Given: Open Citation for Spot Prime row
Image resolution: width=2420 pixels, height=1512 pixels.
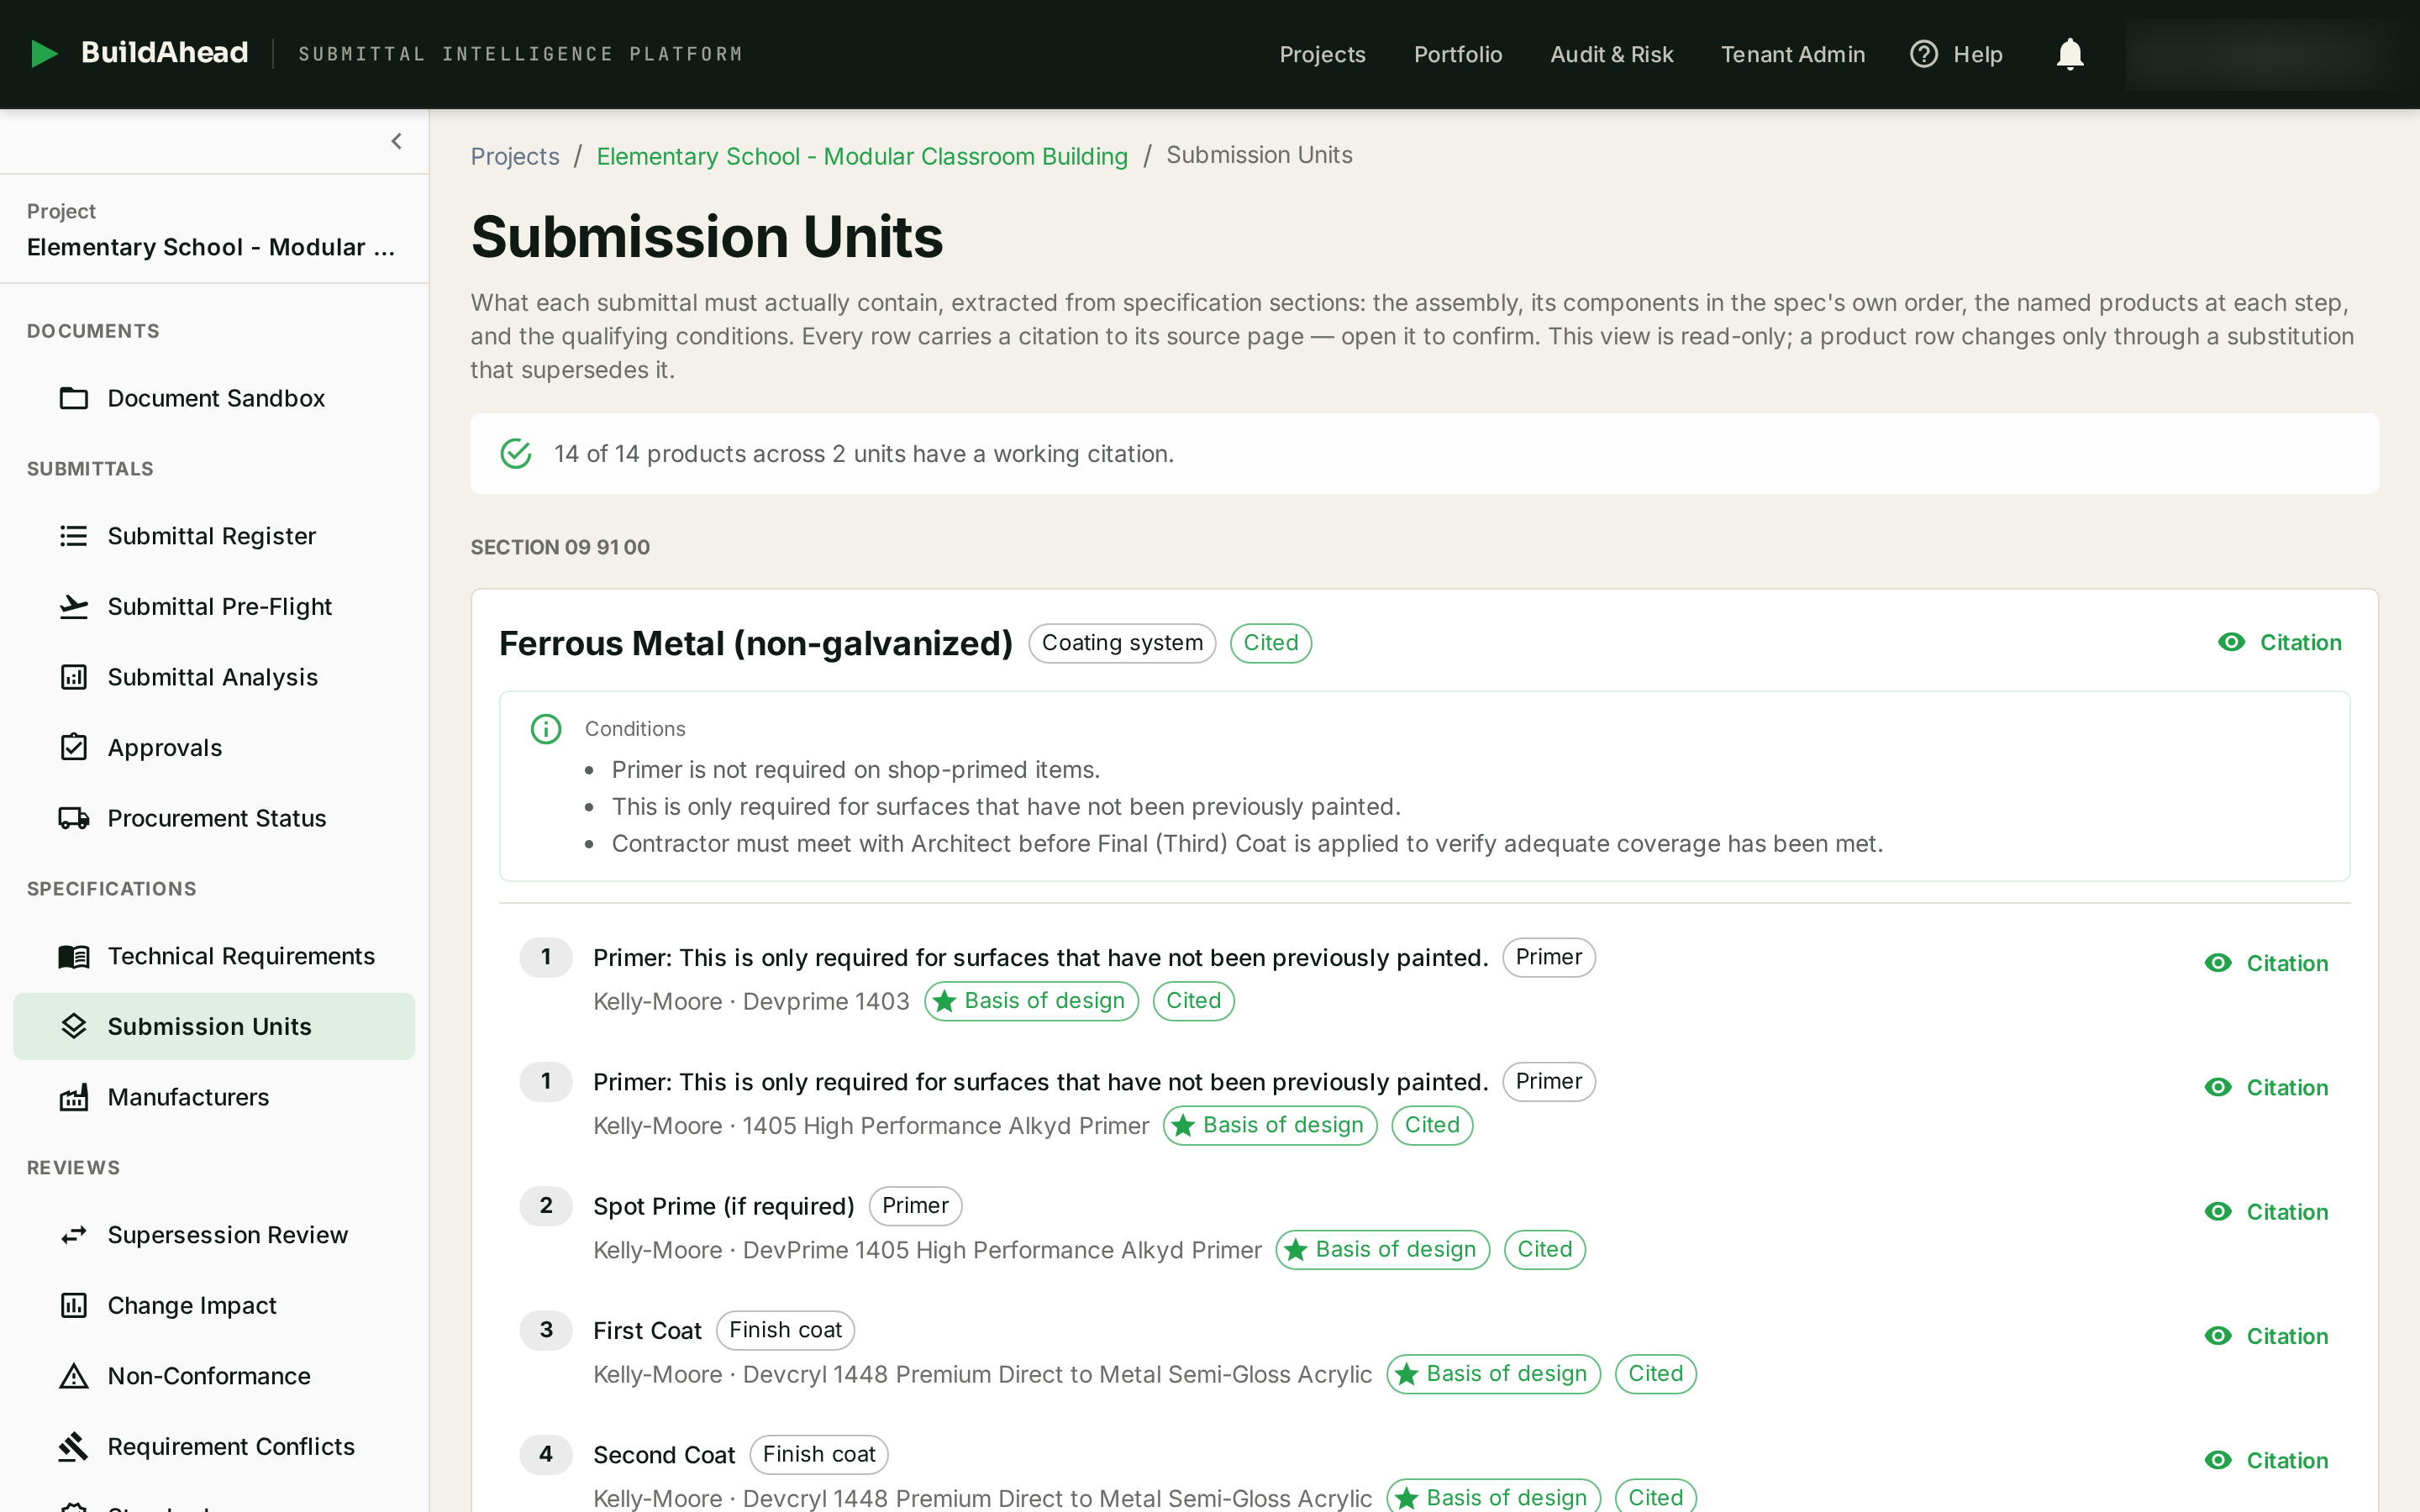Looking at the screenshot, I should pos(2266,1212).
